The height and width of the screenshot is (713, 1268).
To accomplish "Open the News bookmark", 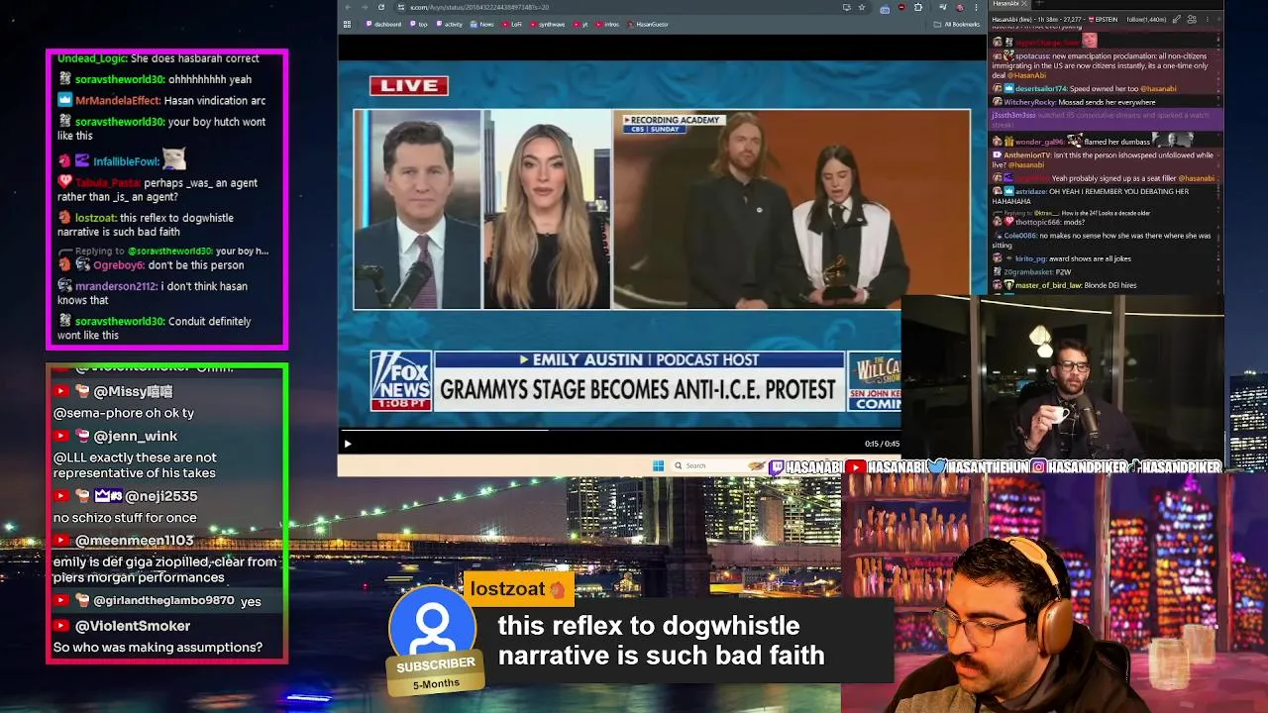I will 482,24.
